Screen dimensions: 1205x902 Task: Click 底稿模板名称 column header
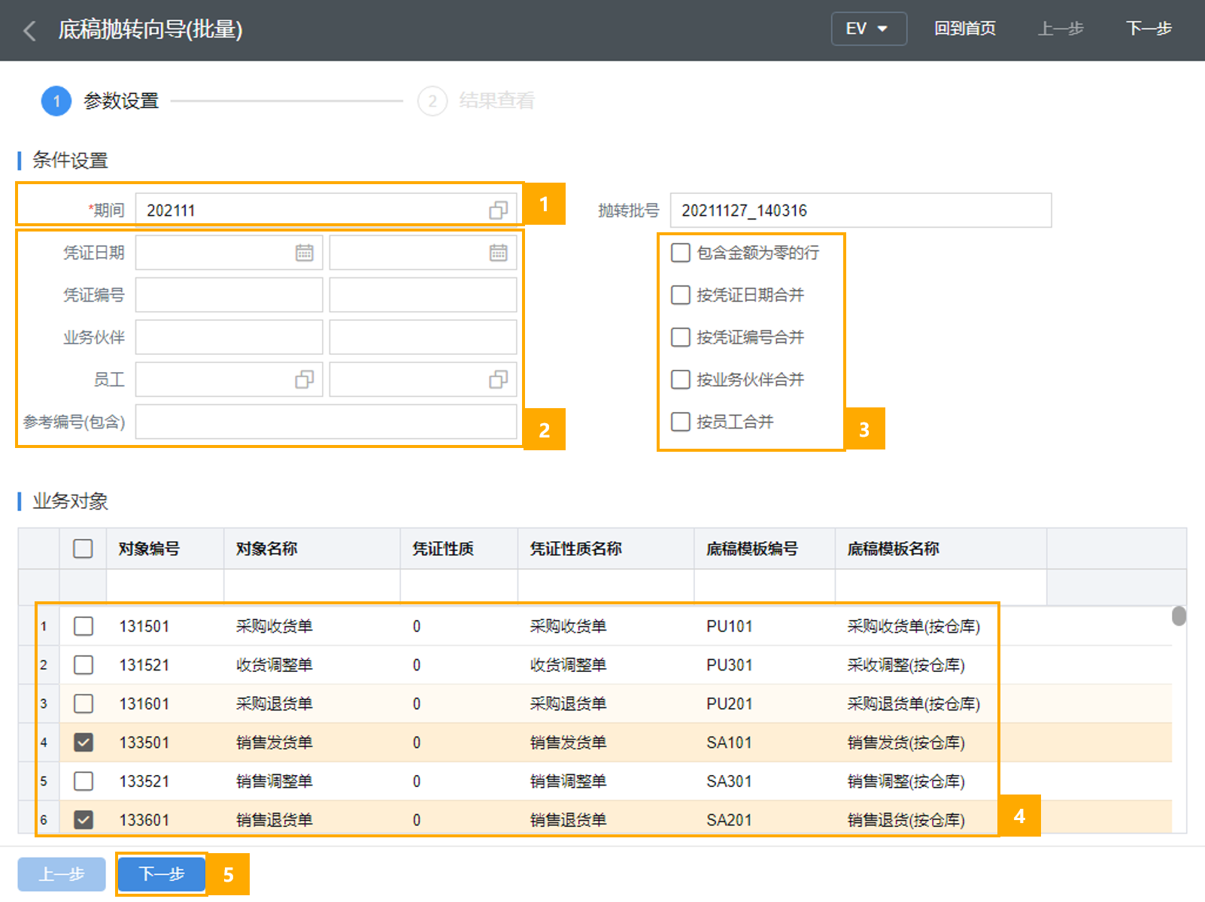[940, 549]
